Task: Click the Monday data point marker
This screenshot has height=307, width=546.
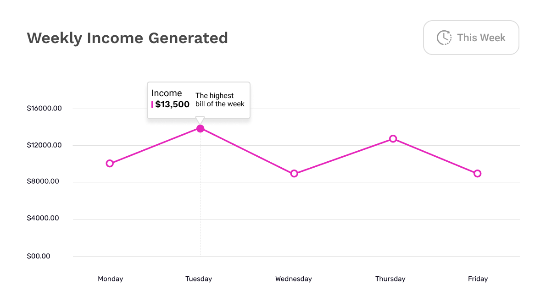Action: pyautogui.click(x=110, y=163)
